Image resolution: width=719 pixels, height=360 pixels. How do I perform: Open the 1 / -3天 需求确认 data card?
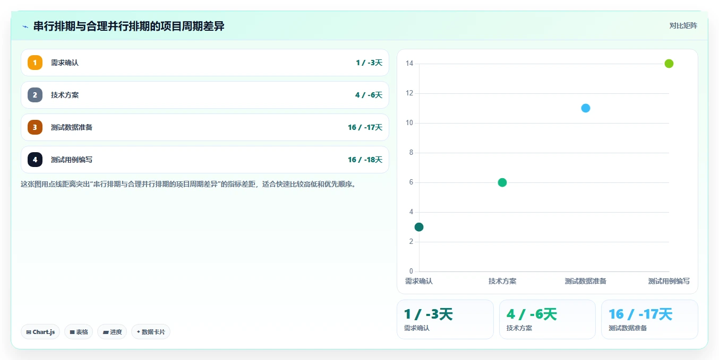tap(445, 319)
